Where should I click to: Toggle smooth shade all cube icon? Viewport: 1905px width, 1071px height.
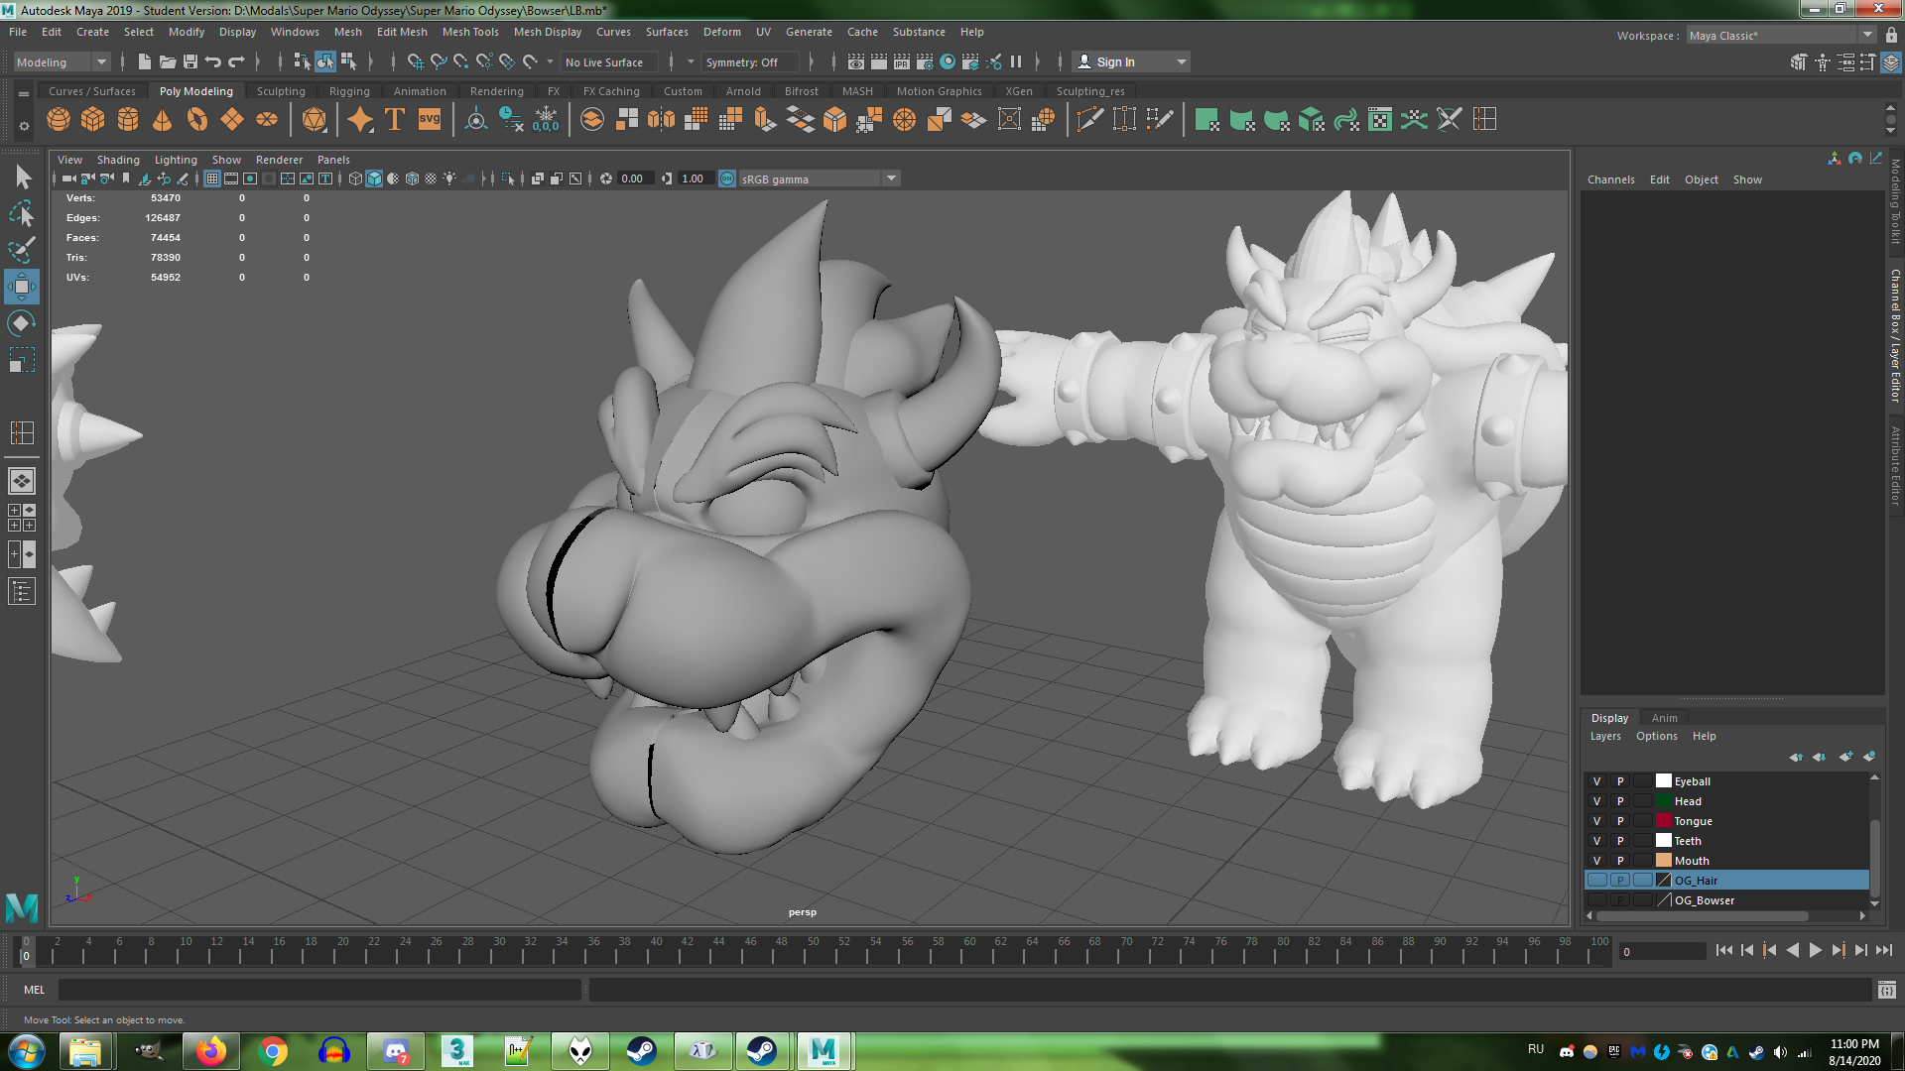click(x=374, y=178)
